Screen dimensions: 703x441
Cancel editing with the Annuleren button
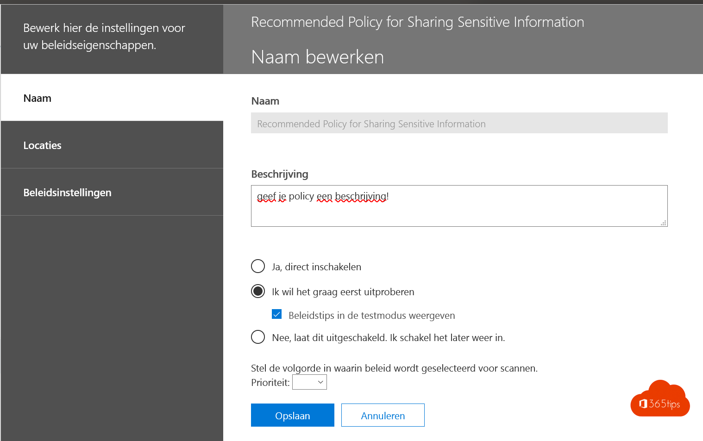click(383, 415)
